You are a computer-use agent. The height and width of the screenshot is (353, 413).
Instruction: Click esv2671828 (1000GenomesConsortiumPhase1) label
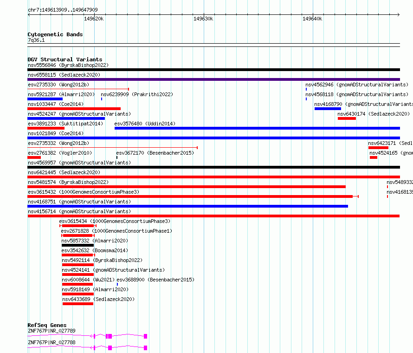116,231
